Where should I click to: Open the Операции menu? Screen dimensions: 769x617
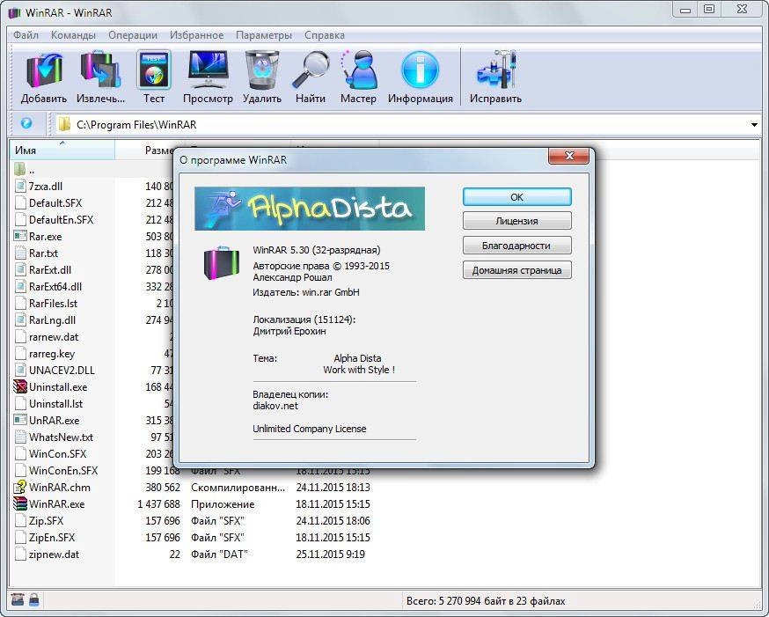coord(133,35)
